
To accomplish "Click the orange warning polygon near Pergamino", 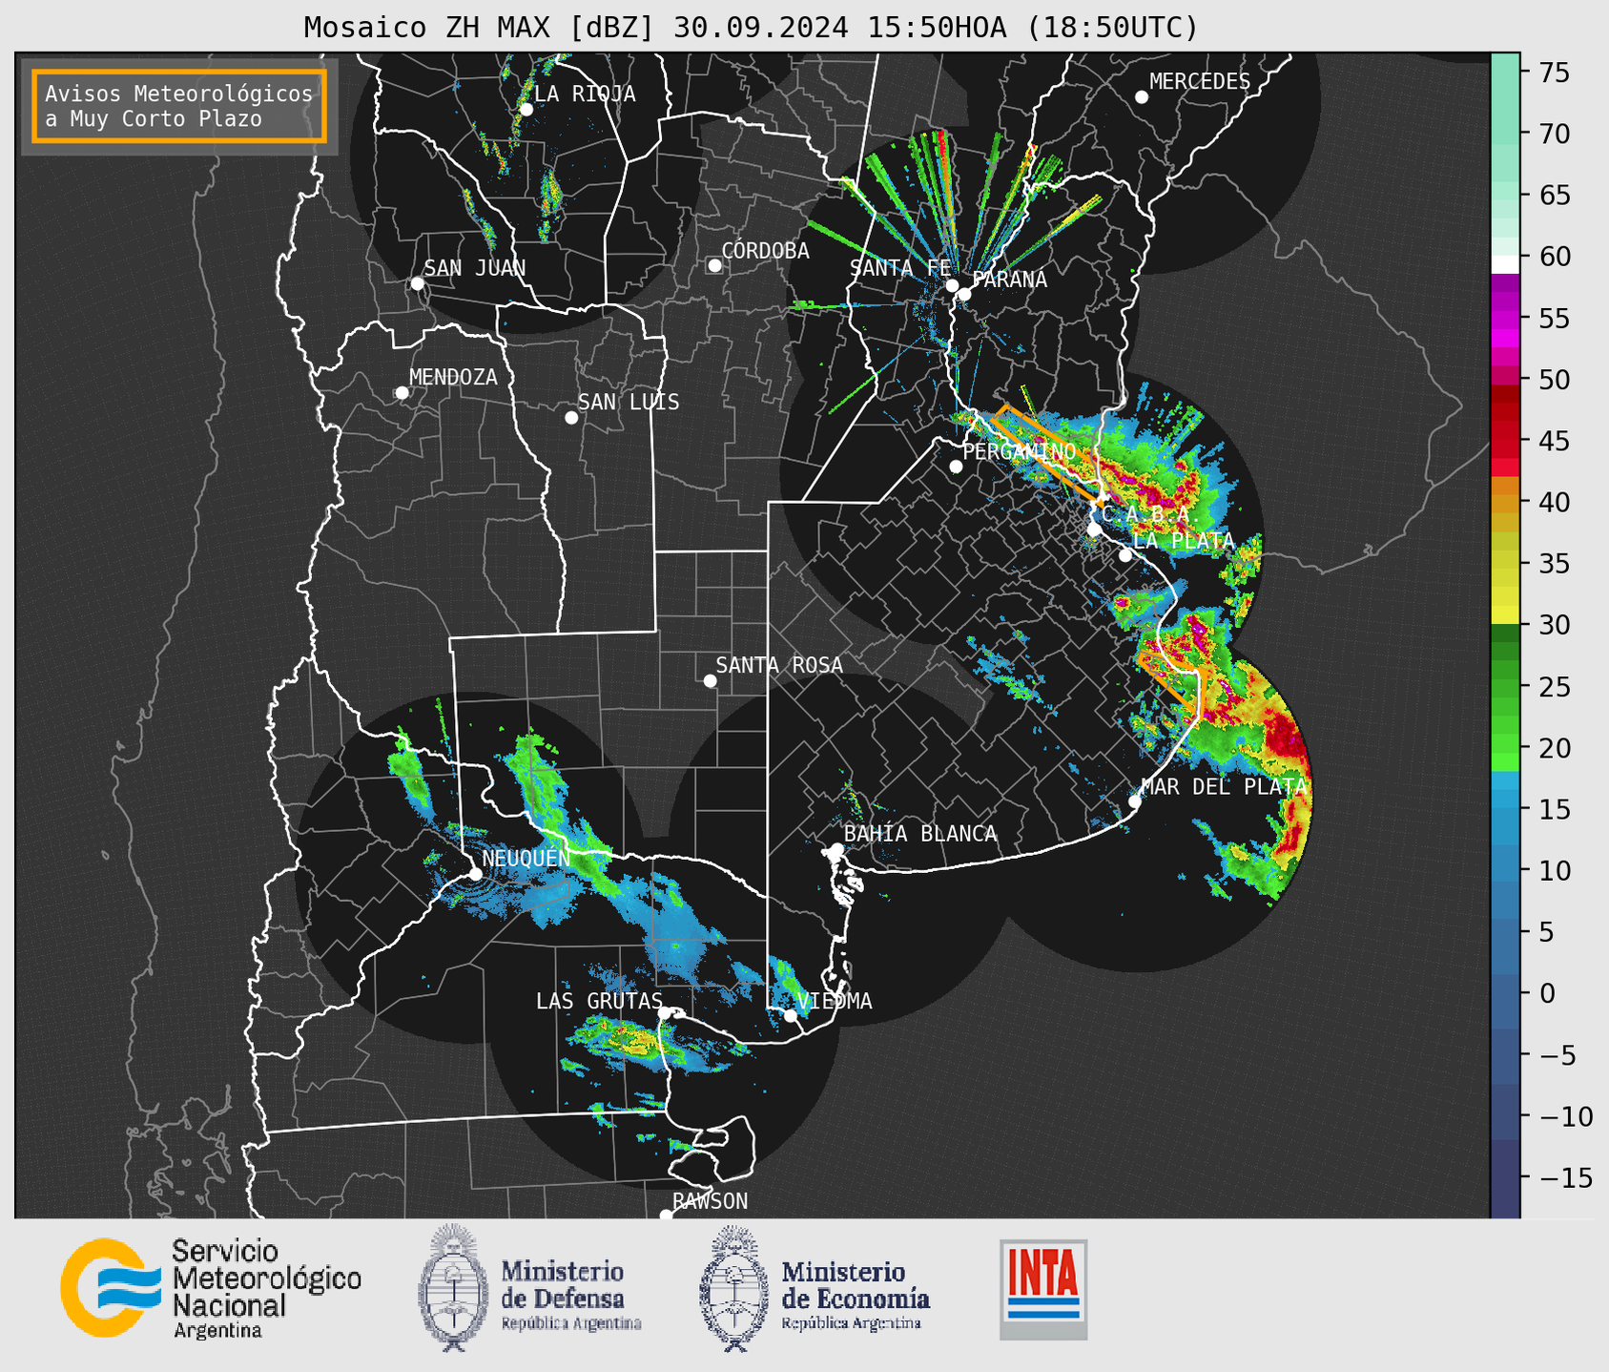I will coord(1048,454).
